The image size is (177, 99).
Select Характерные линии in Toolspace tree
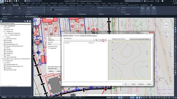tap(11, 38)
